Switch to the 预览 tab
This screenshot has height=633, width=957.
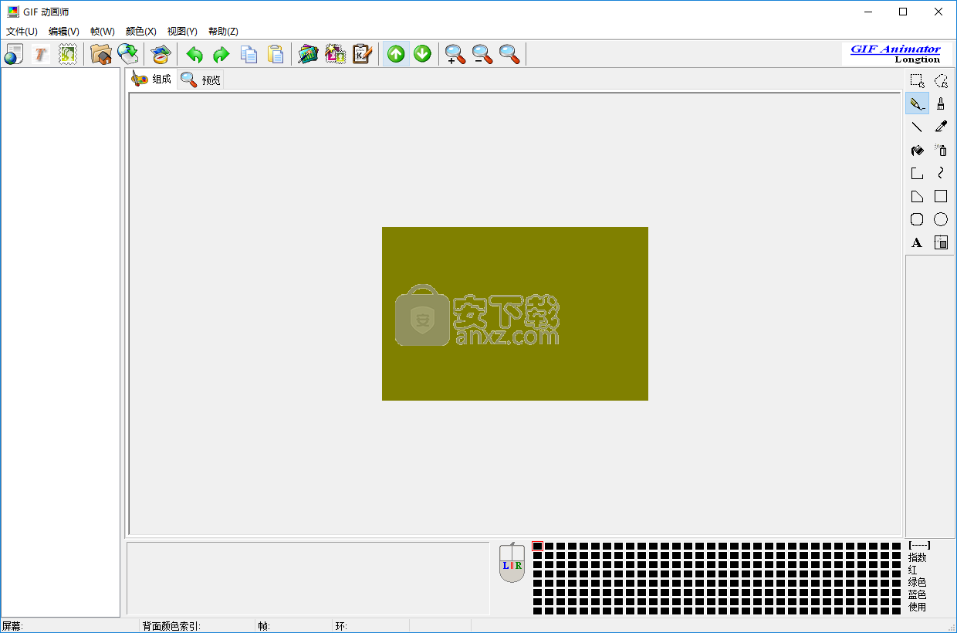tap(201, 80)
